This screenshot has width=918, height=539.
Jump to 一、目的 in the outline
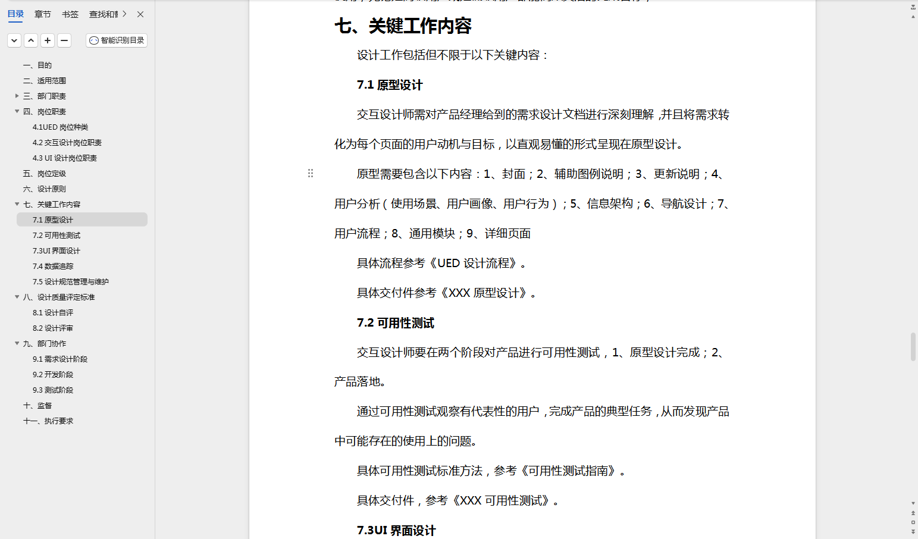click(x=37, y=65)
